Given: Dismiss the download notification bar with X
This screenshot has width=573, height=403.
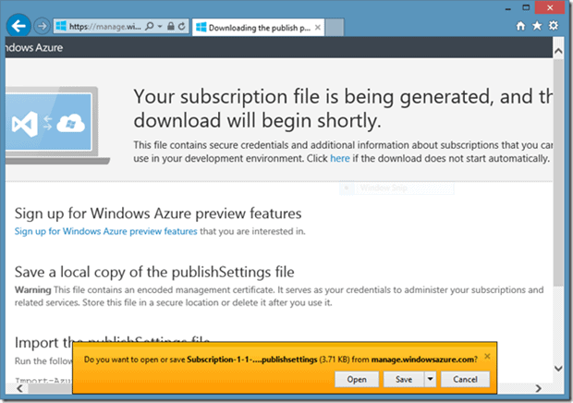Looking at the screenshot, I should point(487,356).
